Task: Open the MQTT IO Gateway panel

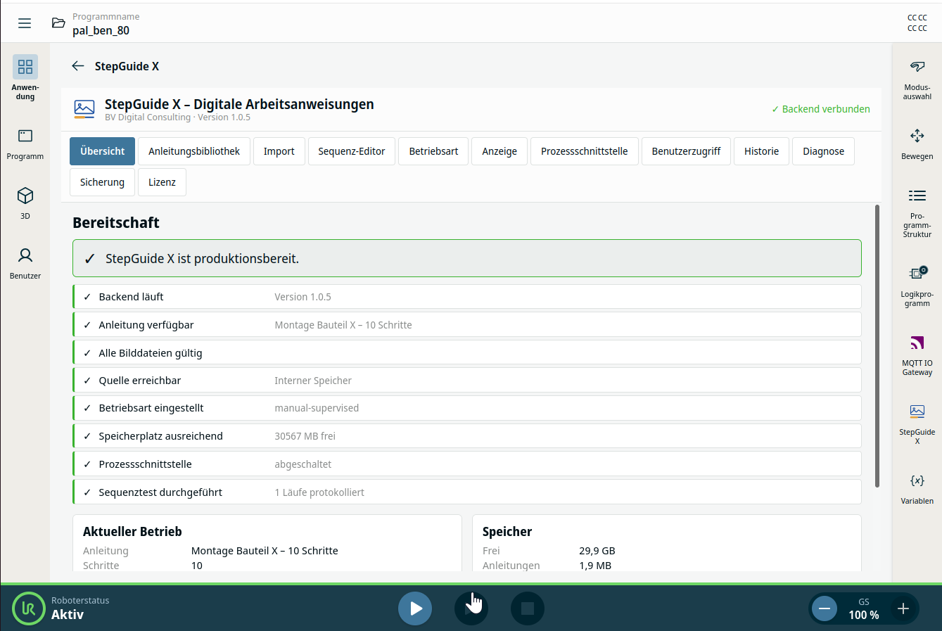Action: (917, 356)
